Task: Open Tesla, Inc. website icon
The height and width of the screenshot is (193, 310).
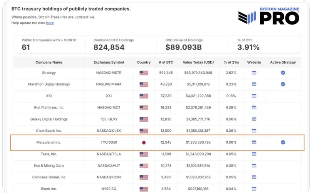Action: (254, 154)
